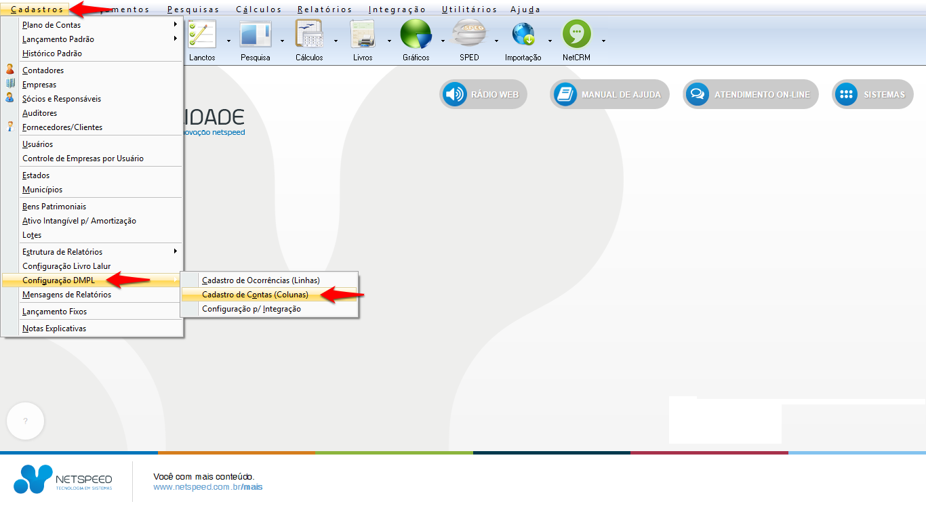The width and height of the screenshot is (926, 506).
Task: Expand the SPED dropdown arrow
Action: 496,40
